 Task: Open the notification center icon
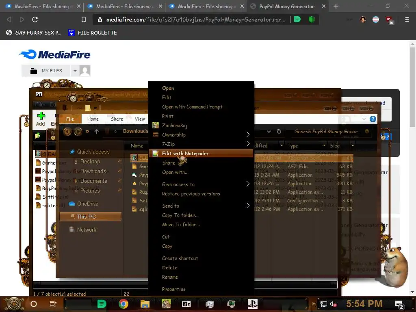coord(399,305)
